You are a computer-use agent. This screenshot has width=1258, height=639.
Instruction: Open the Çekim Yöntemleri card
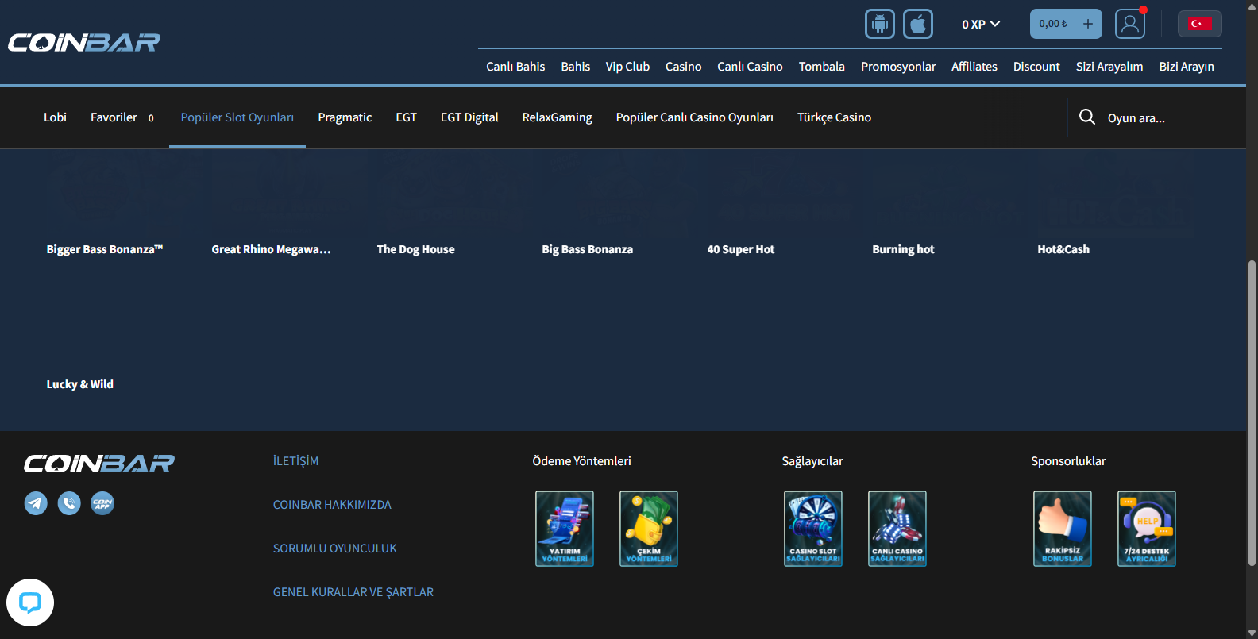(649, 529)
